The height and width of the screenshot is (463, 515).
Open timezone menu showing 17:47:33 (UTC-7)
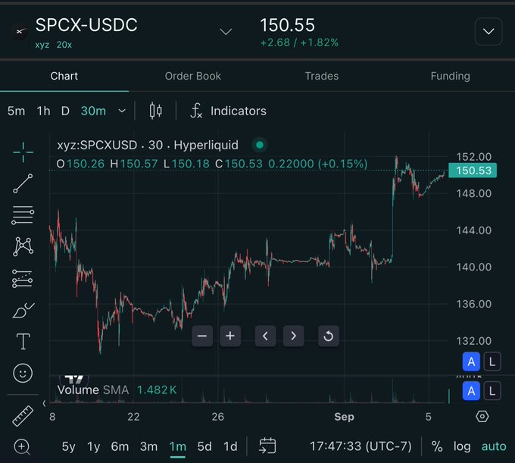tap(360, 446)
